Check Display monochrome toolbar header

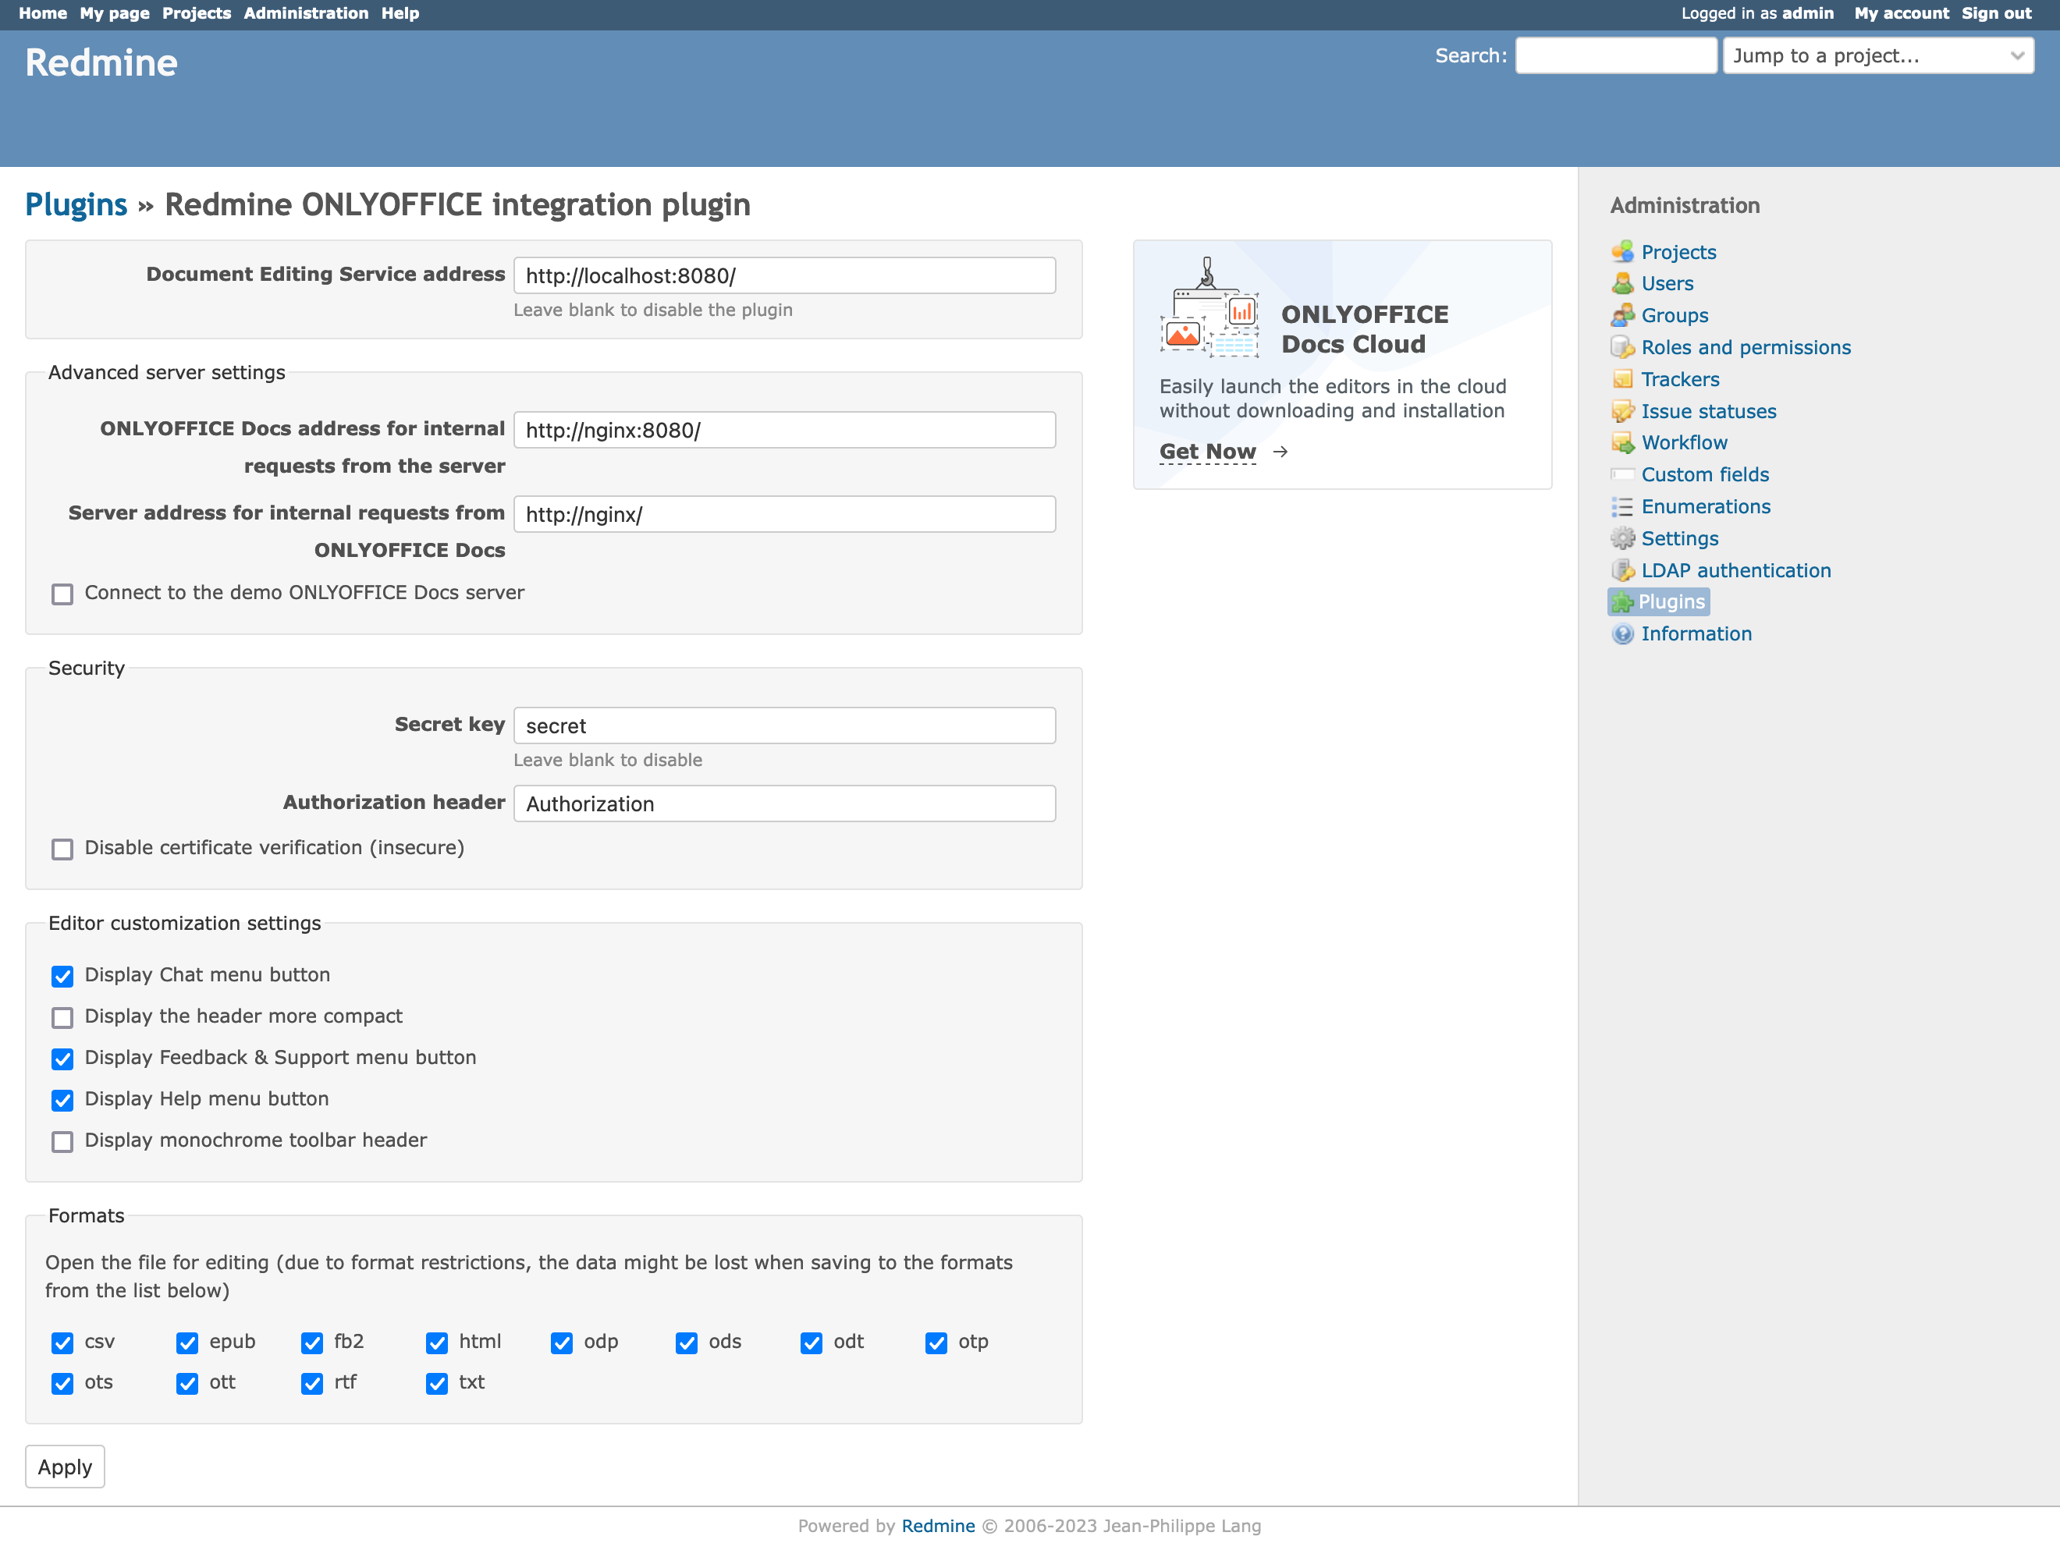pos(62,1140)
